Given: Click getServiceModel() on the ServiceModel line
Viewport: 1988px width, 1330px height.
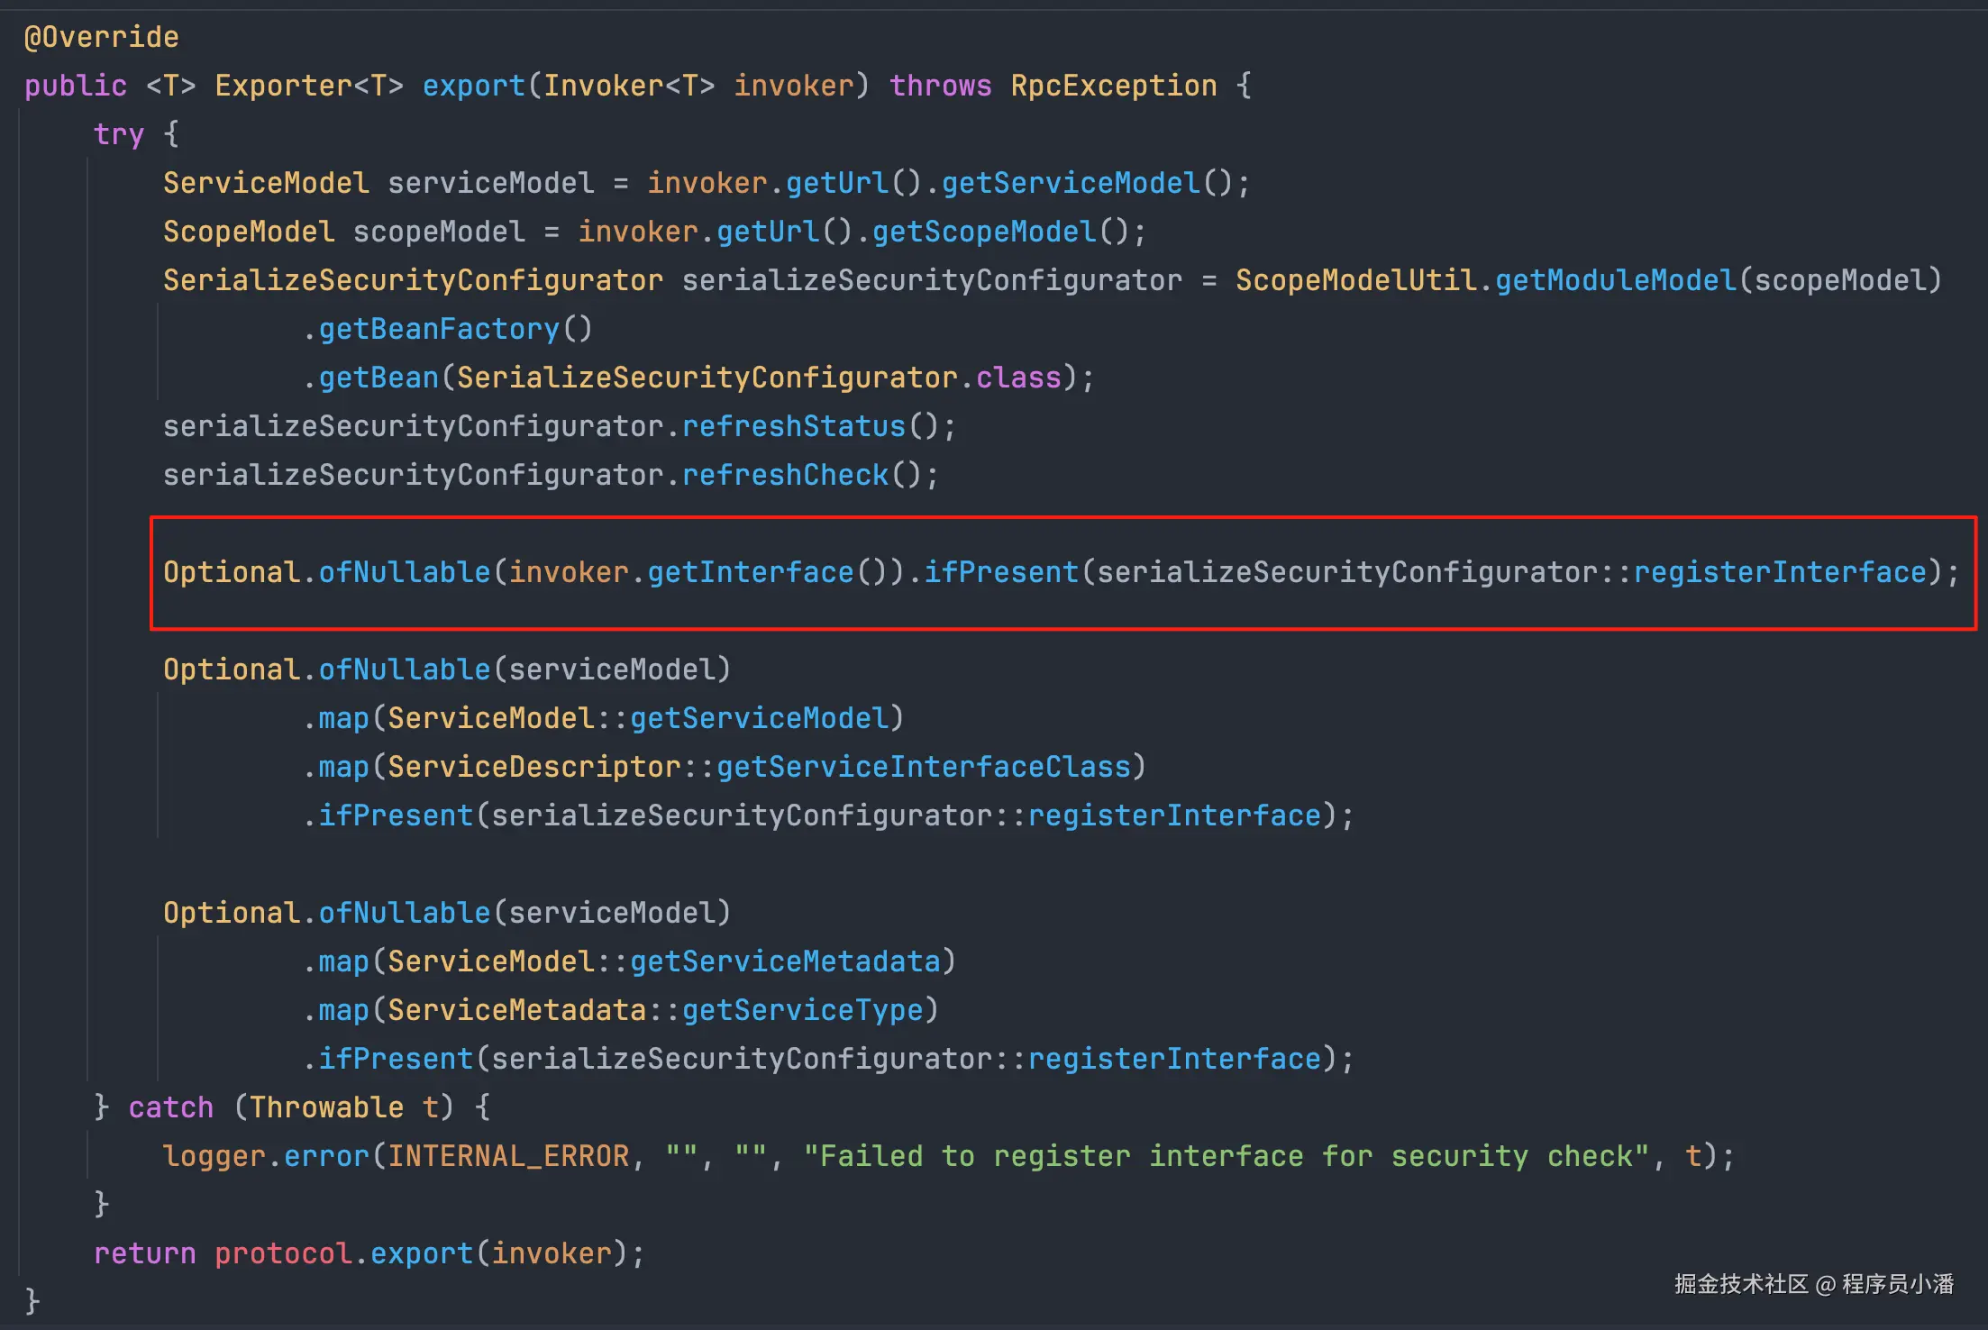Looking at the screenshot, I should tap(1087, 183).
